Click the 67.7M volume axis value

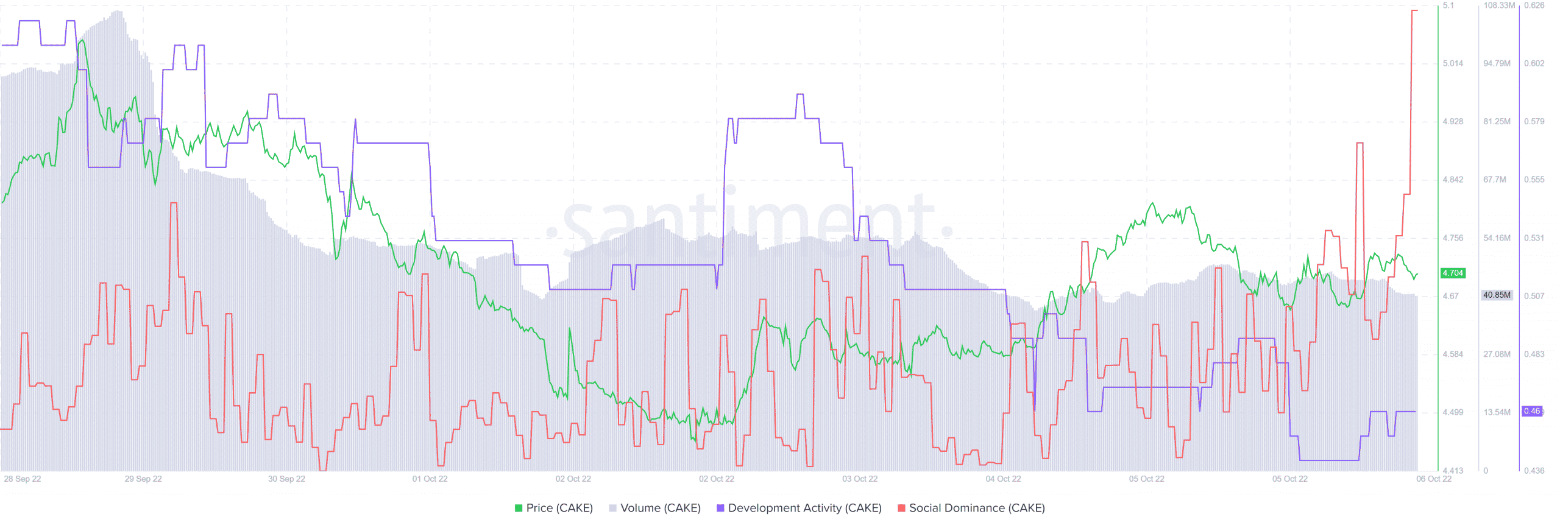pos(1495,180)
